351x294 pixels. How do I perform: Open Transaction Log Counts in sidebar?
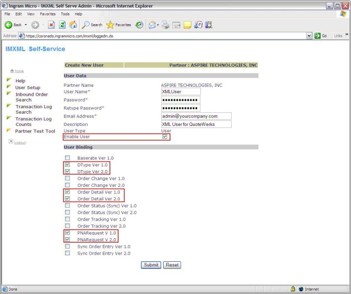pyautogui.click(x=33, y=121)
